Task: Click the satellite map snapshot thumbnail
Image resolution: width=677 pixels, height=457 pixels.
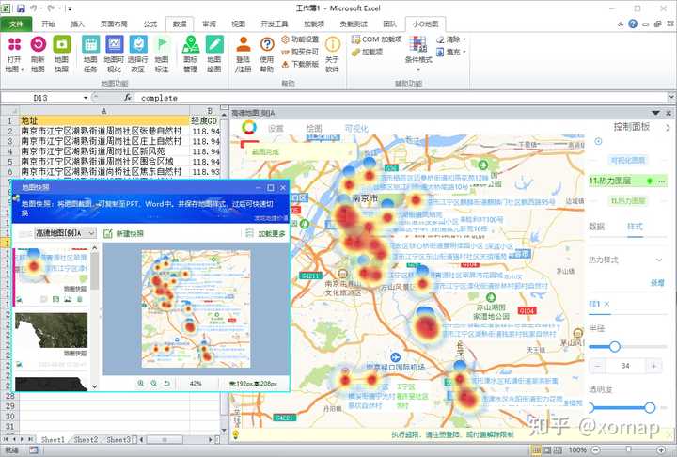Action: coord(51,331)
